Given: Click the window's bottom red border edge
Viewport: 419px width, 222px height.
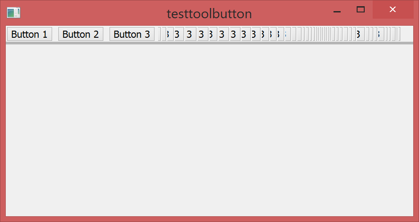Looking at the screenshot, I should [209, 219].
